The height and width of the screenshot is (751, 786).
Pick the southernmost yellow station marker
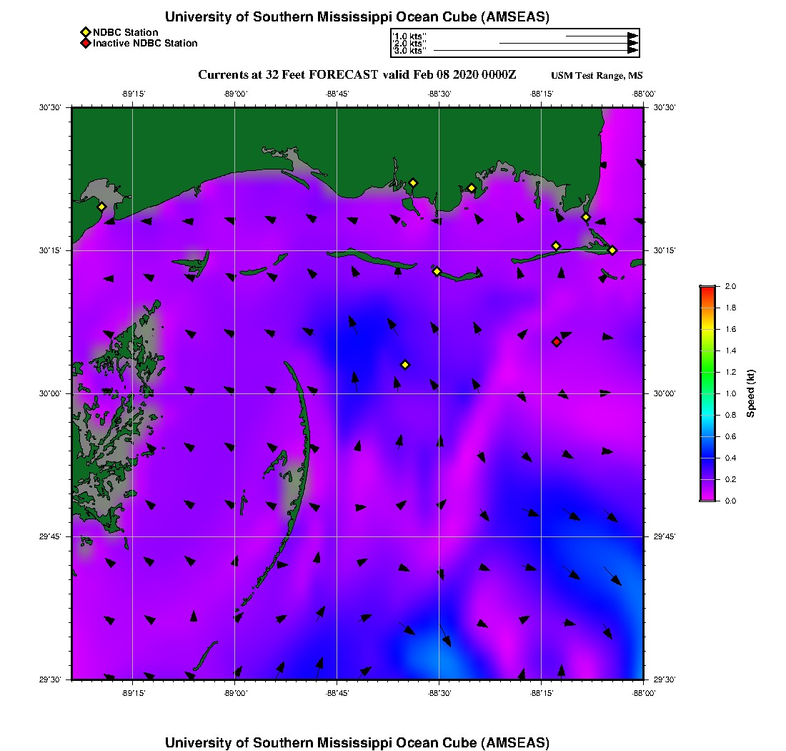click(x=405, y=365)
